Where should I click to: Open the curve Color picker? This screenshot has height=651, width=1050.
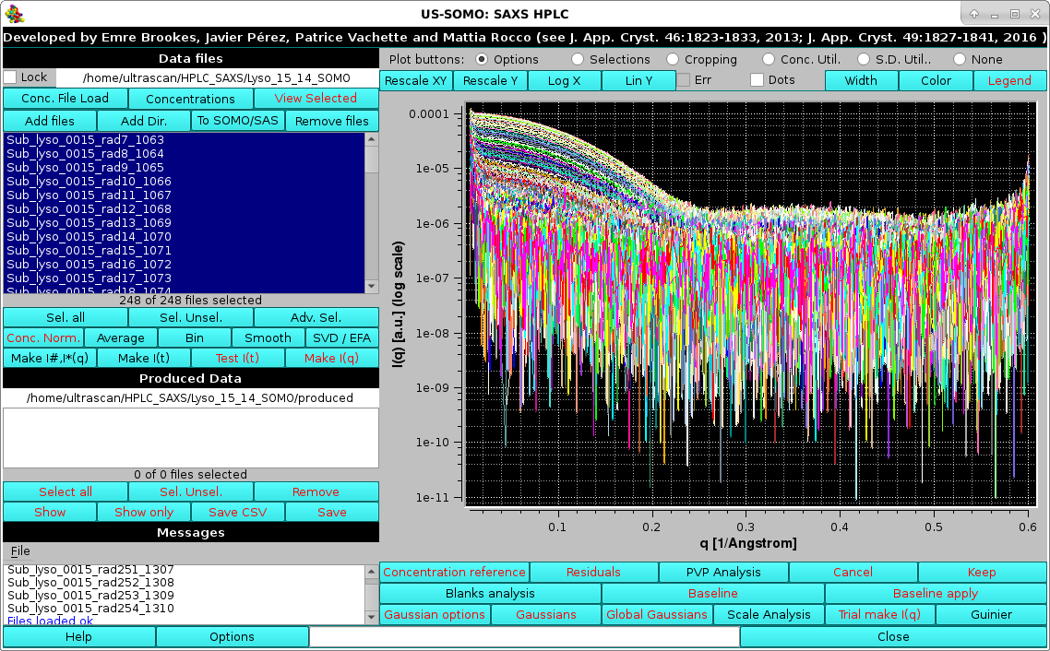(x=935, y=80)
